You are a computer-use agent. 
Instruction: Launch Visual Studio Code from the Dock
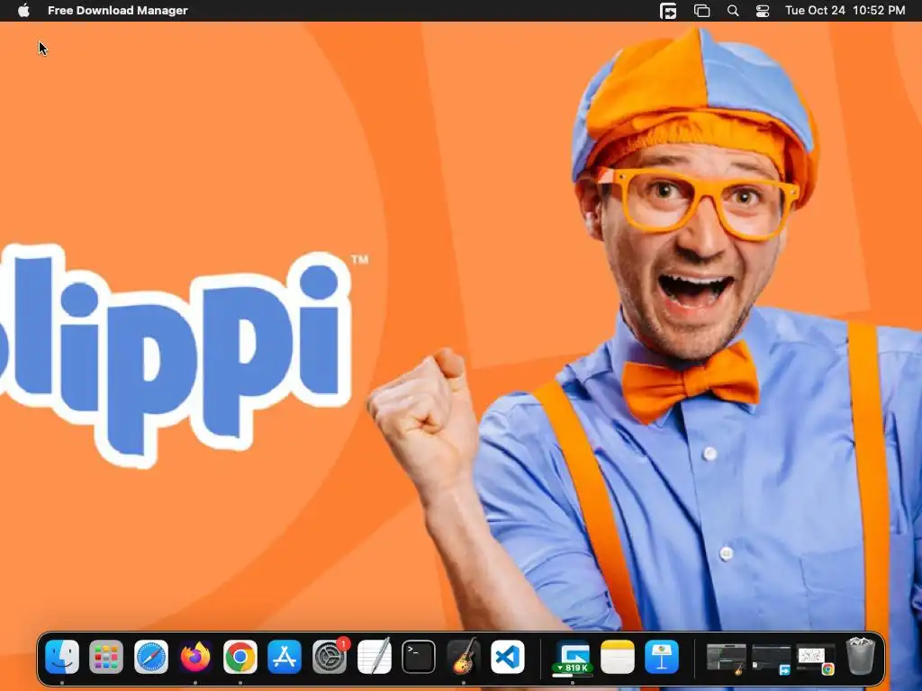tap(508, 656)
